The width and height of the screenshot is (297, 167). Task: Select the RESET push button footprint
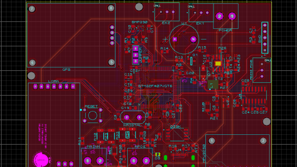click(x=92, y=115)
